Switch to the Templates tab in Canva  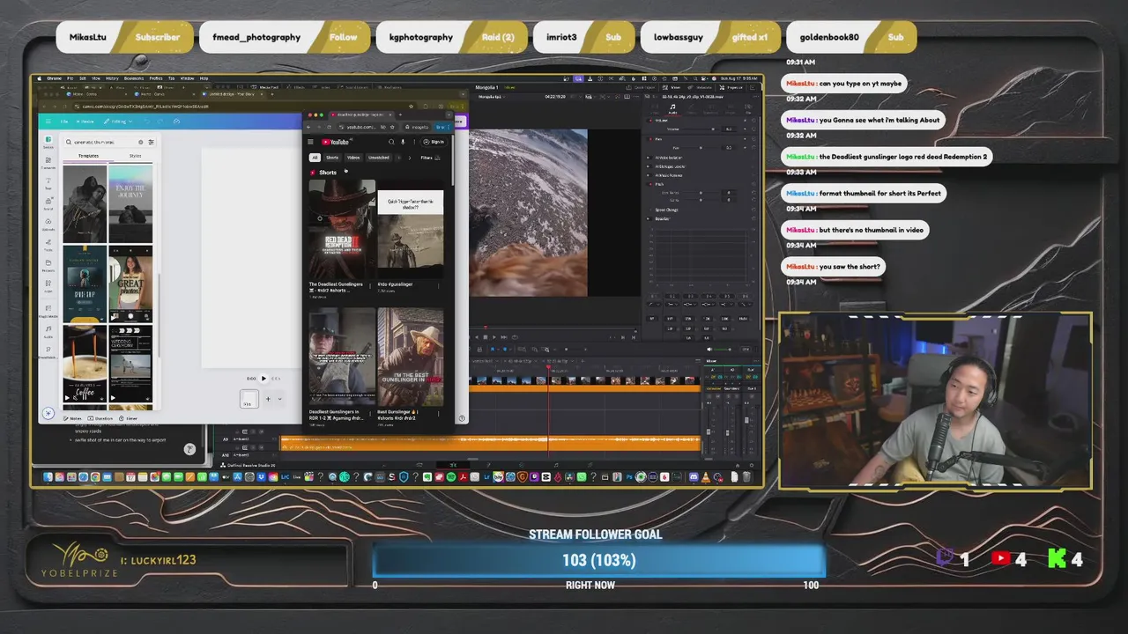[89, 156]
